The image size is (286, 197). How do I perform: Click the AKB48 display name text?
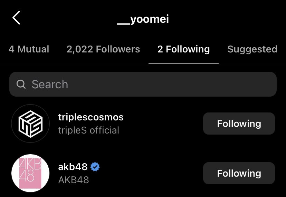74,180
